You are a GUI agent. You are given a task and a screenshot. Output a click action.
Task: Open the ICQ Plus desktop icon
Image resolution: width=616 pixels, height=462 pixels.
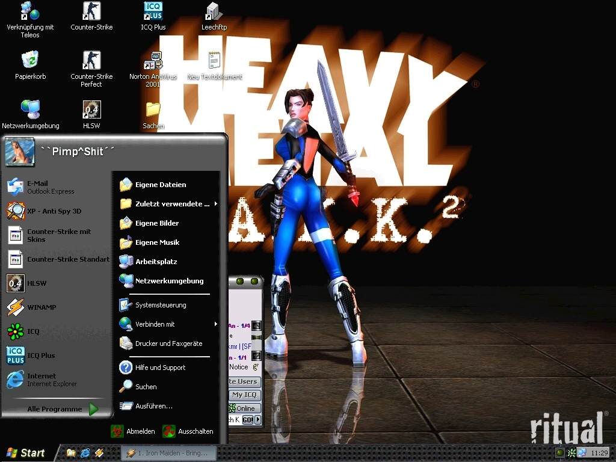click(153, 16)
